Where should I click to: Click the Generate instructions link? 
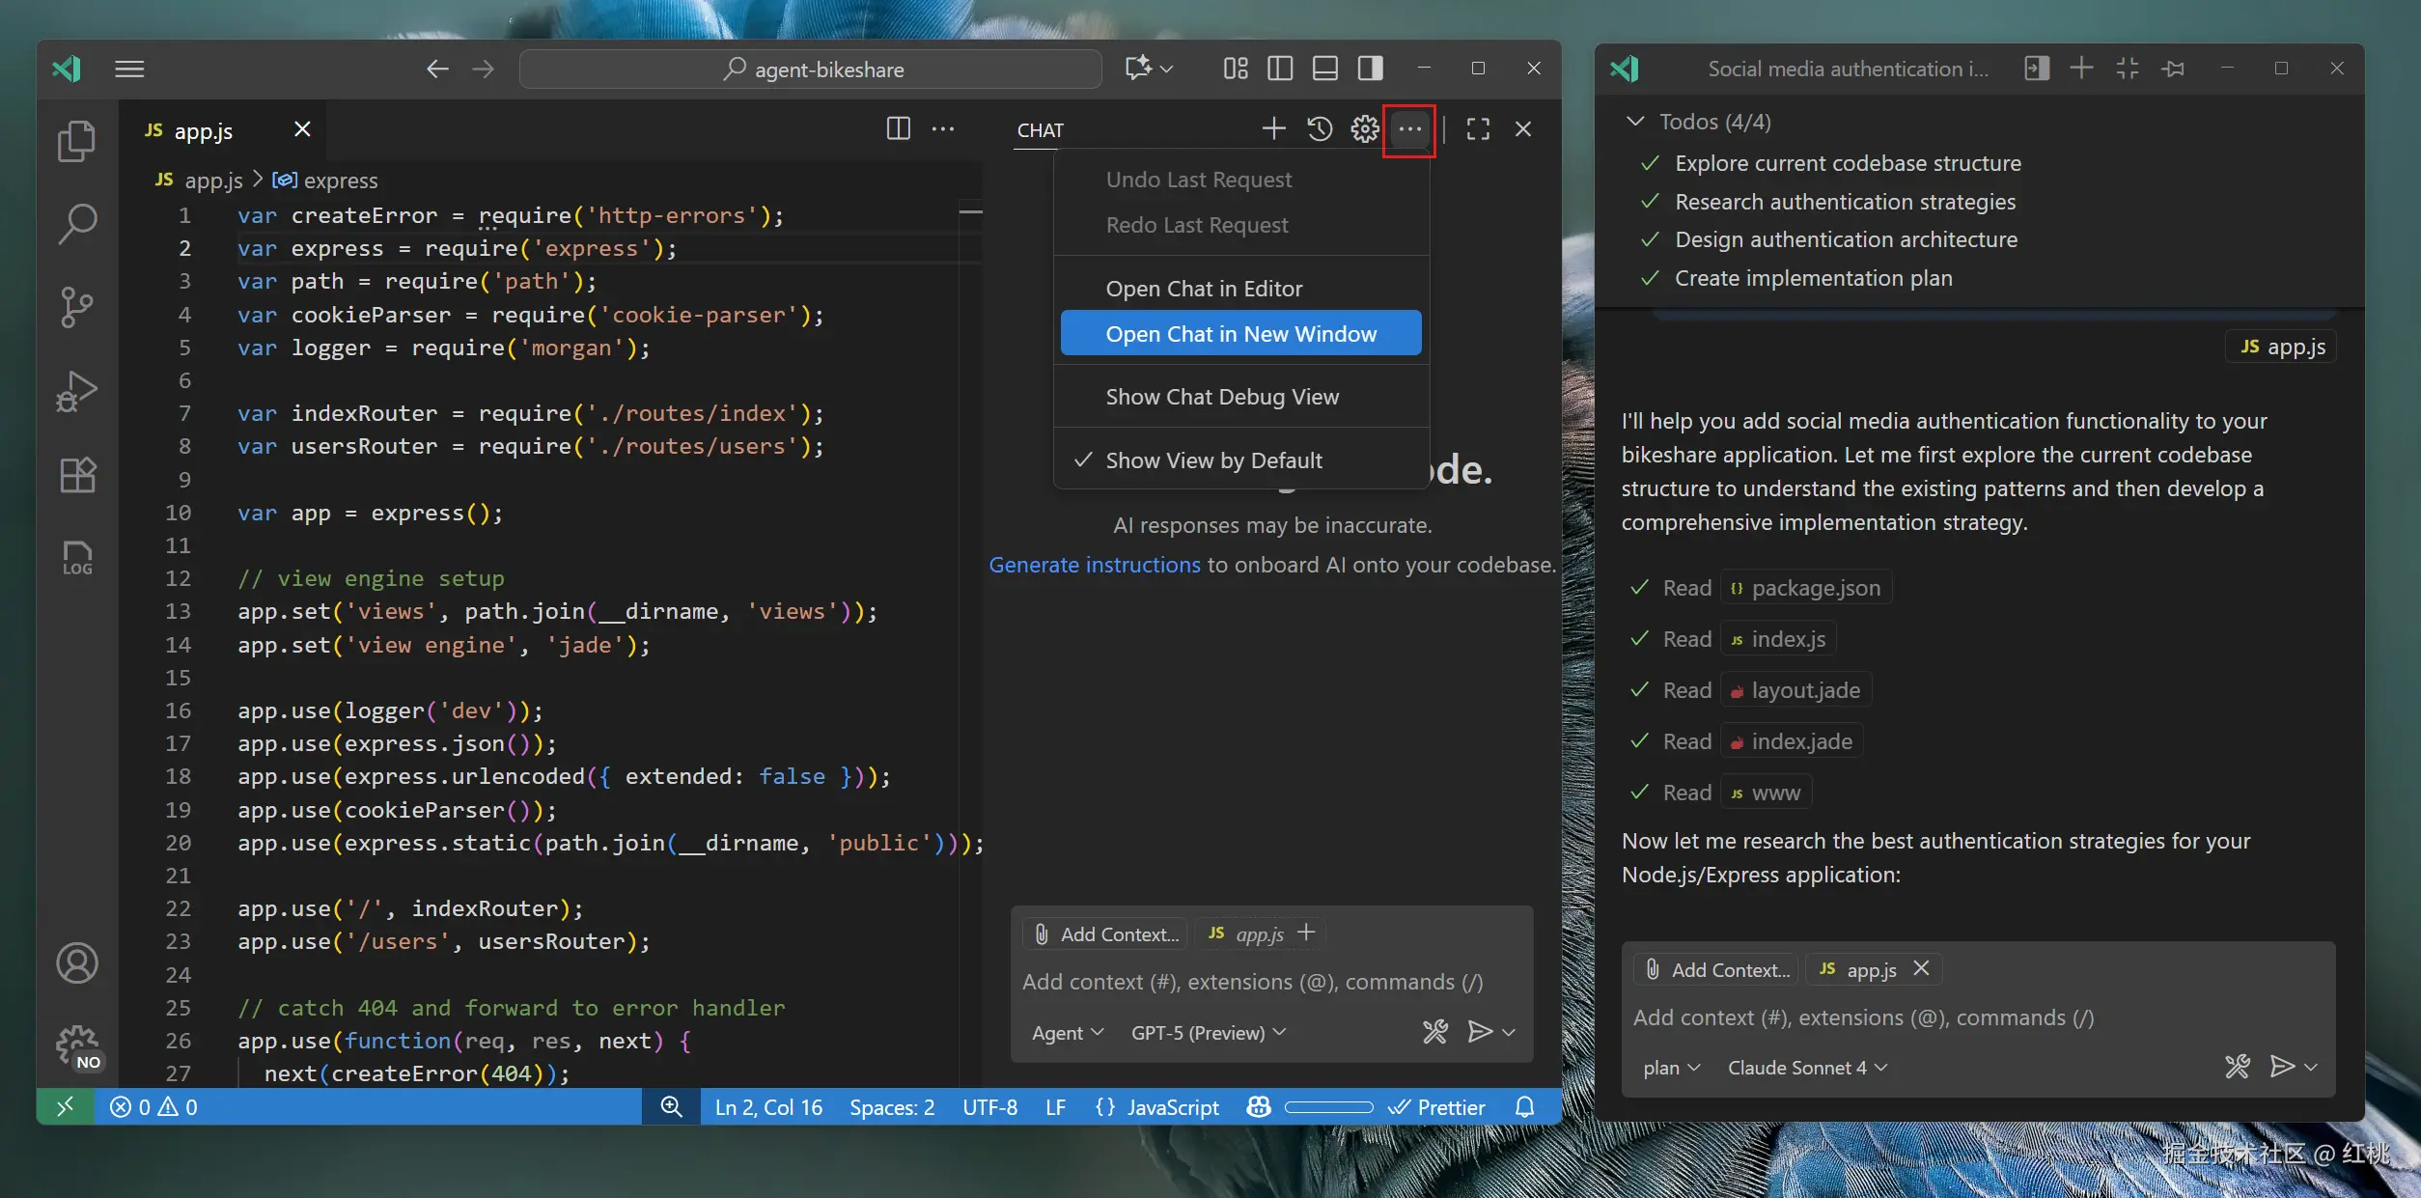(x=1094, y=565)
